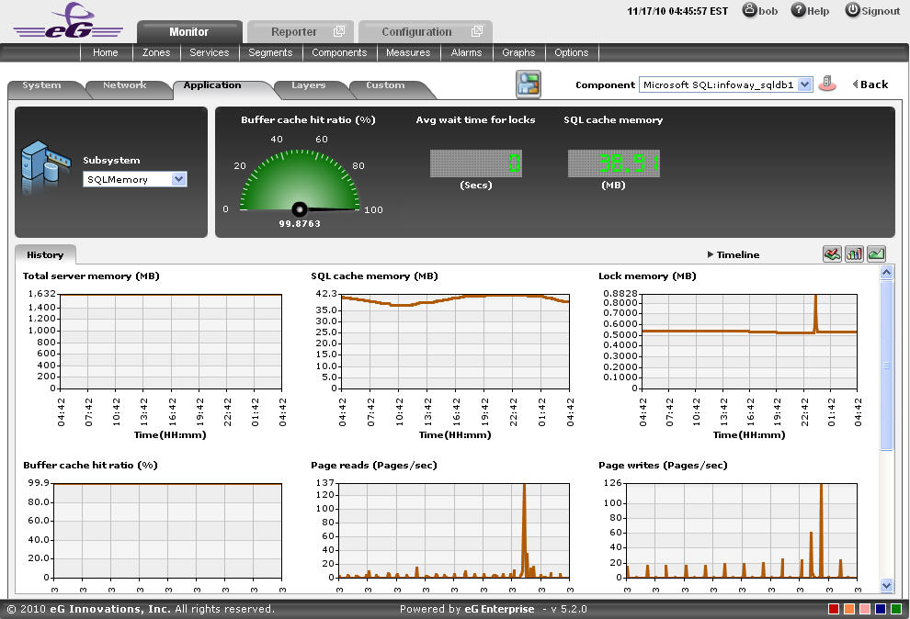Click the Back arrow link

point(870,84)
